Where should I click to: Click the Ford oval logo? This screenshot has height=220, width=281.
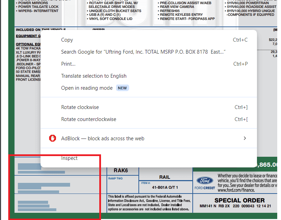(205, 180)
